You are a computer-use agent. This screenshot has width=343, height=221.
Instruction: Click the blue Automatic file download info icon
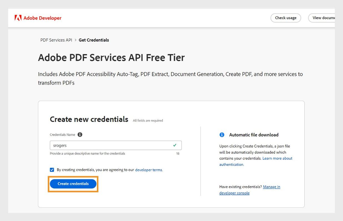tap(222, 134)
